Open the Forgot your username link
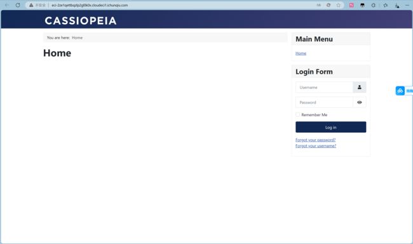Screen dimensions: 413x244 point(316,146)
